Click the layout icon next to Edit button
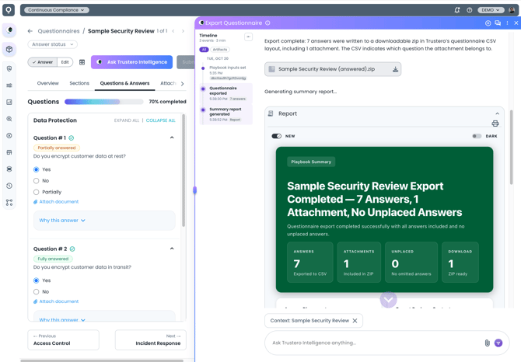 point(82,62)
